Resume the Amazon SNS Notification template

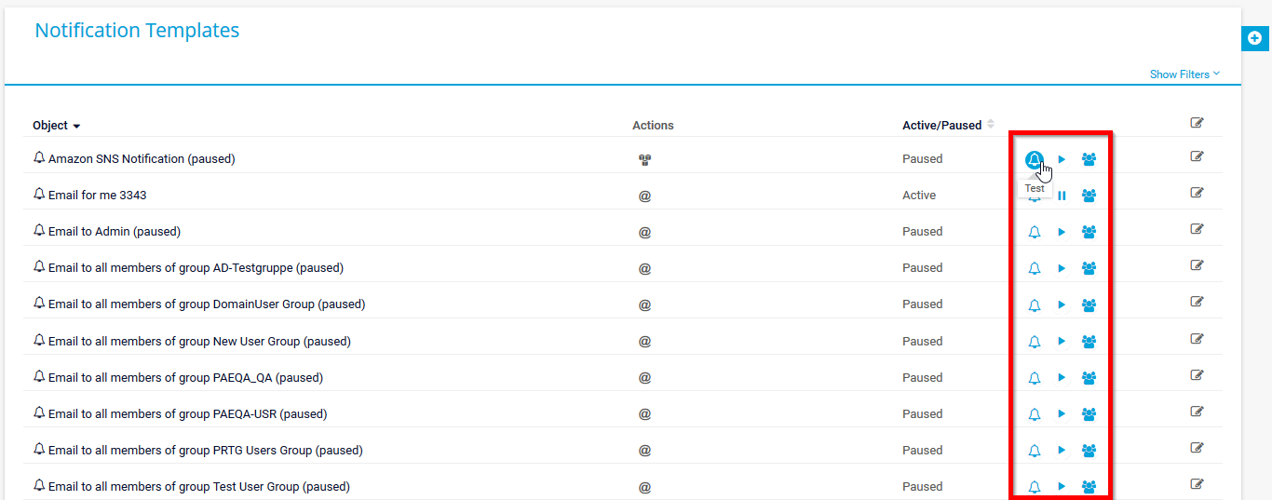click(1062, 159)
